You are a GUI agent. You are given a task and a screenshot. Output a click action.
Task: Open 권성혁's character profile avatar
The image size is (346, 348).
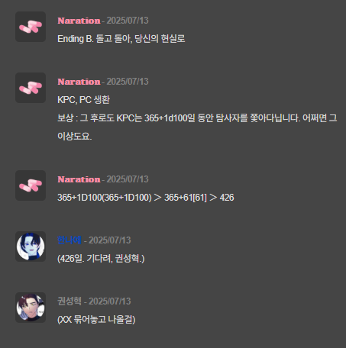pos(31,308)
